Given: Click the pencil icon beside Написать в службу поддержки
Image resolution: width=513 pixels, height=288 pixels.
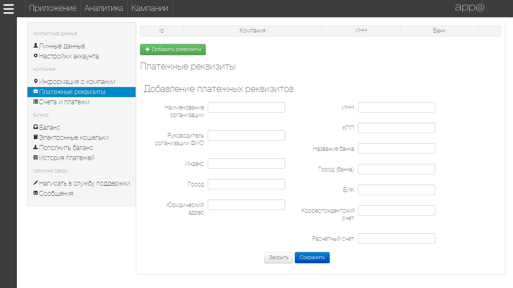Looking at the screenshot, I should click(x=36, y=183).
